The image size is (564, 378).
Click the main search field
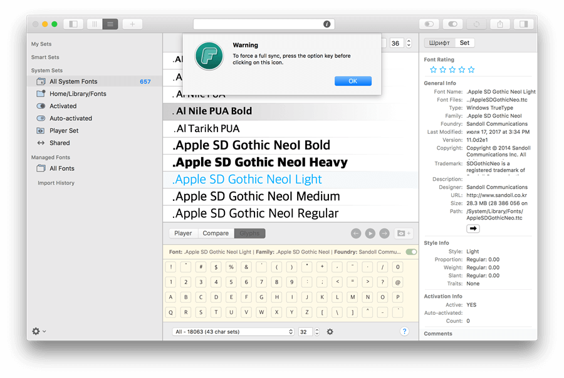pyautogui.click(x=264, y=24)
